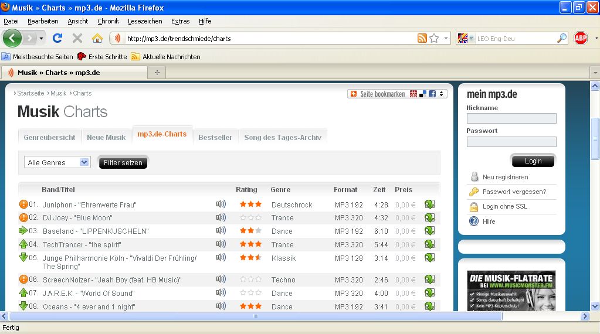Expand the Seite bookmarken options arrows
Screen dimensions: 600x334
pos(441,94)
